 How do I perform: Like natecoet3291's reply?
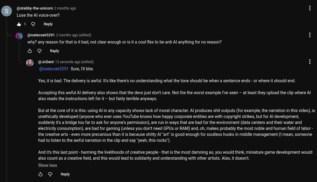tap(30, 51)
